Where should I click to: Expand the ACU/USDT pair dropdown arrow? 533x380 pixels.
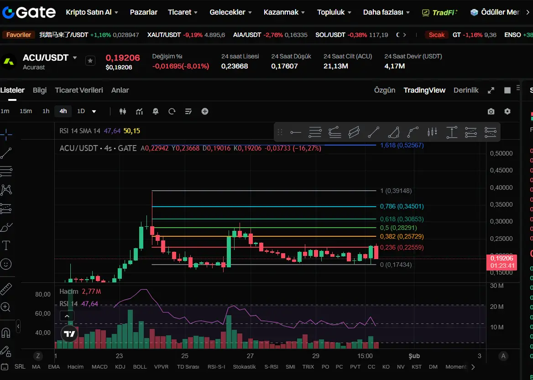click(x=75, y=58)
